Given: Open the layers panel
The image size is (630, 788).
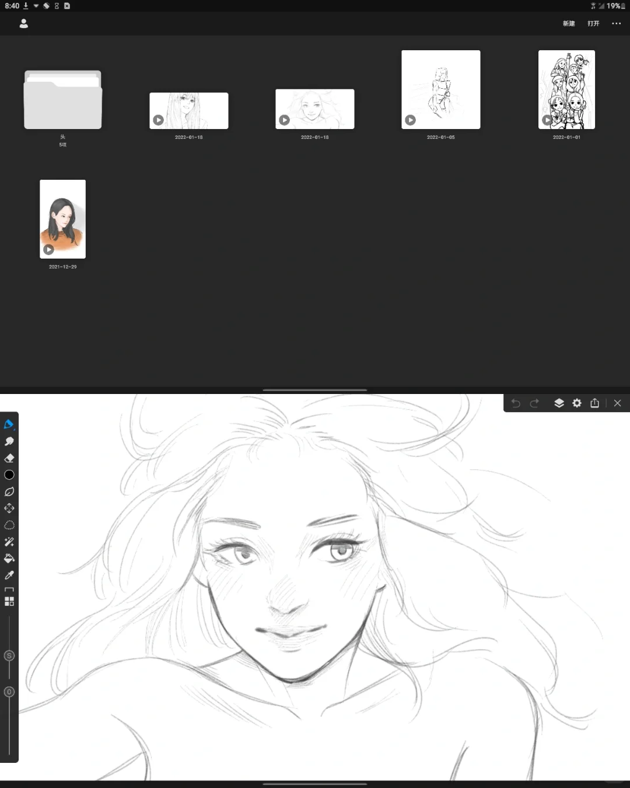Looking at the screenshot, I should 559,403.
